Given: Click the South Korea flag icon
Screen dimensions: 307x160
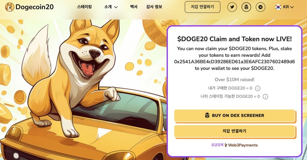Looking at the screenshot, I should [278, 7].
